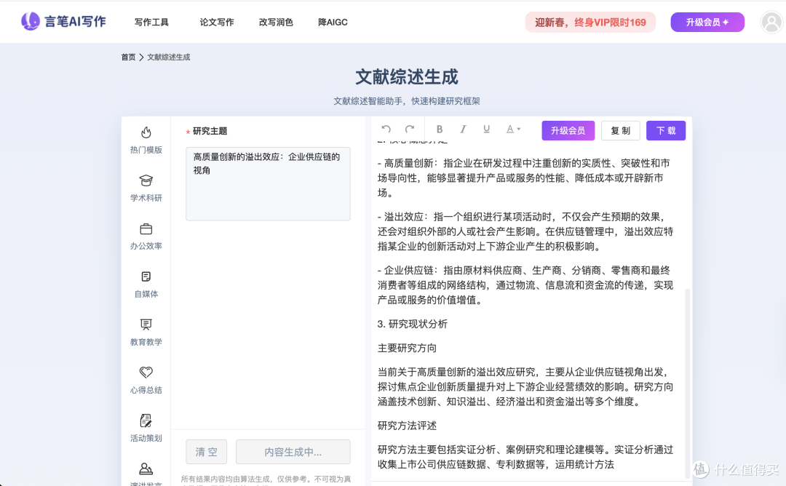Viewport: 786px width, 486px height.
Task: Click the paragraph starting with - 溢出效应
Action: pos(525,231)
